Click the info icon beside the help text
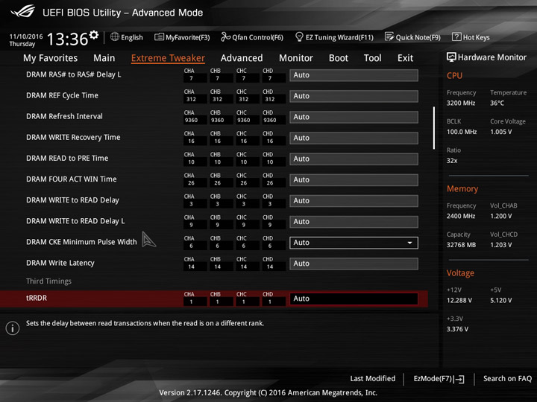537x402 pixels. click(x=13, y=328)
